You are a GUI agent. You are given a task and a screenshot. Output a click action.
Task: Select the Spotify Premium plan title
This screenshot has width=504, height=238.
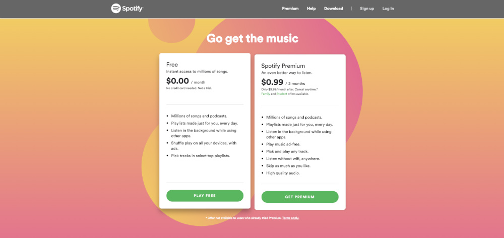point(283,66)
